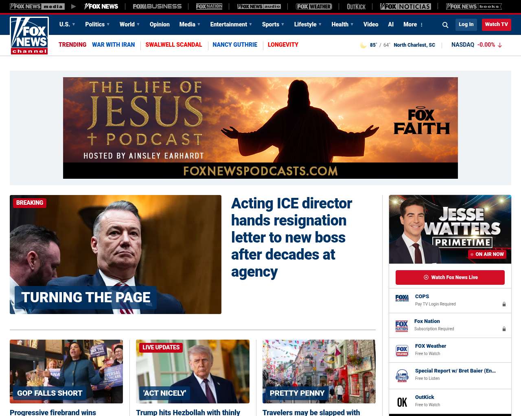This screenshot has height=416, width=521.
Task: Open the Jesse Watters Primetime on-air thumbnail
Action: 450,229
